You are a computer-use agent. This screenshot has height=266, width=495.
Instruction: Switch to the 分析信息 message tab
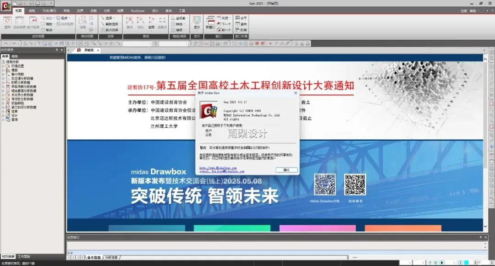point(111,257)
